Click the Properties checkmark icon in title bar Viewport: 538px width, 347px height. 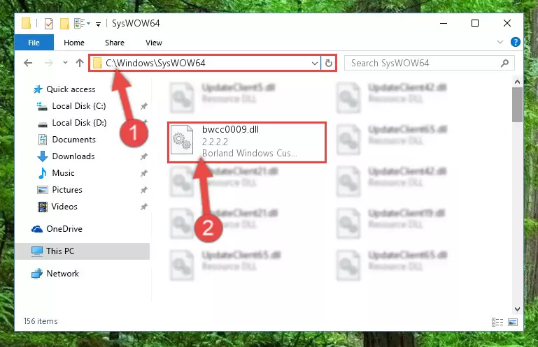click(49, 24)
